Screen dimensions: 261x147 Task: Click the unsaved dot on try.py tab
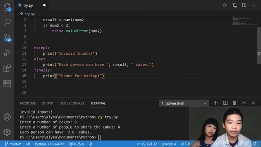(x=44, y=5)
